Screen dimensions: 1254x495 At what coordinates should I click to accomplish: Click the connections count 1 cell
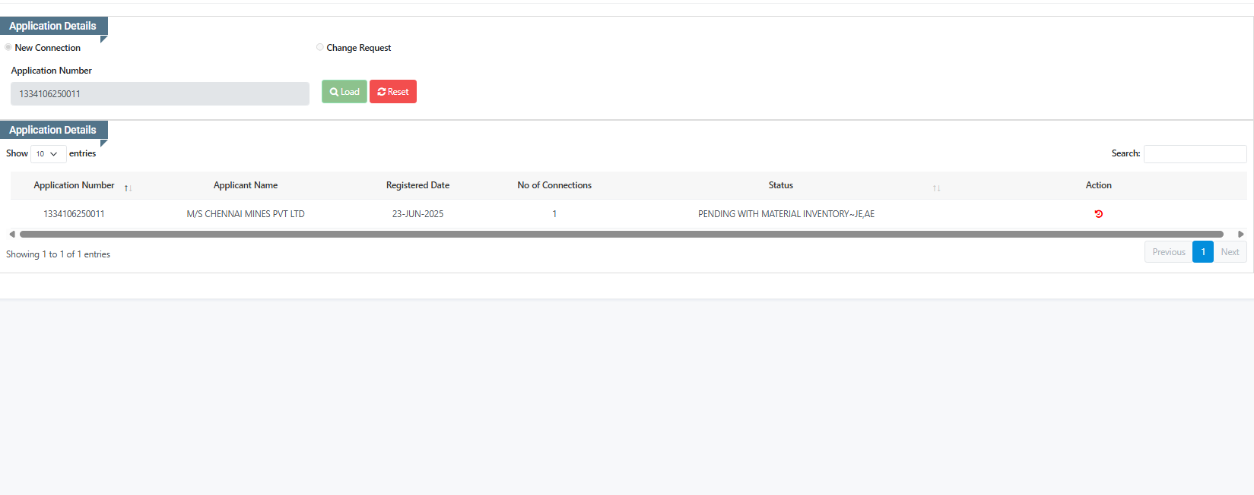click(554, 214)
